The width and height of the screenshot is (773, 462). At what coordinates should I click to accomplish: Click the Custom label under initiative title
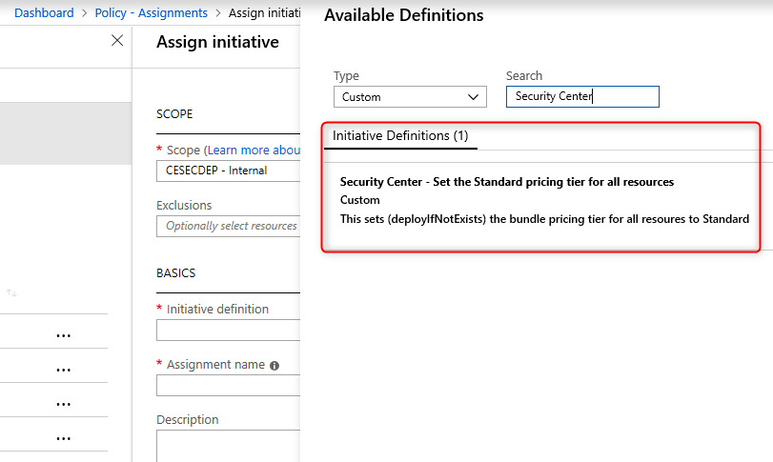pos(360,200)
